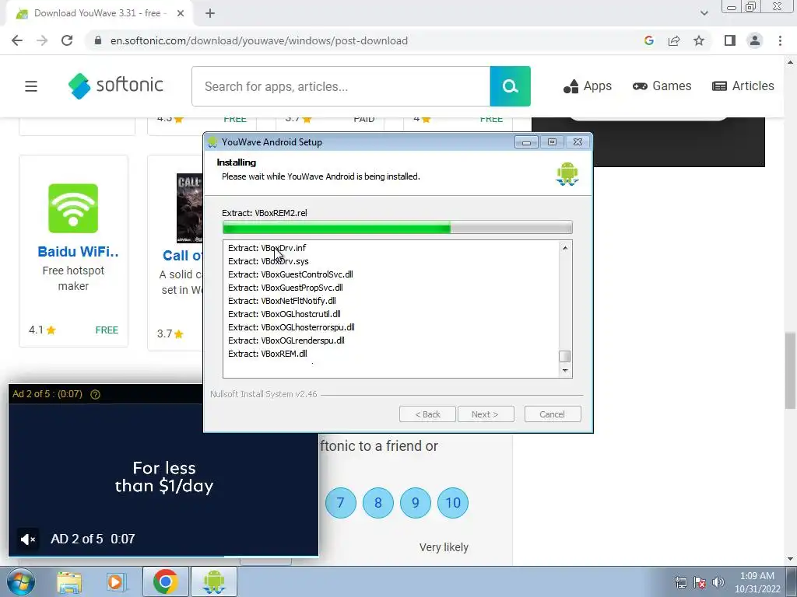Viewport: 797px width, 597px height.
Task: Click the video ad content
Action: [x=163, y=477]
